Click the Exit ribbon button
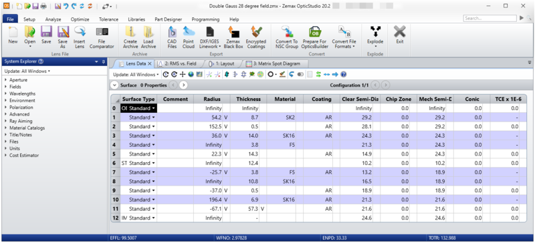This screenshot has height=243, width=535. [x=399, y=35]
